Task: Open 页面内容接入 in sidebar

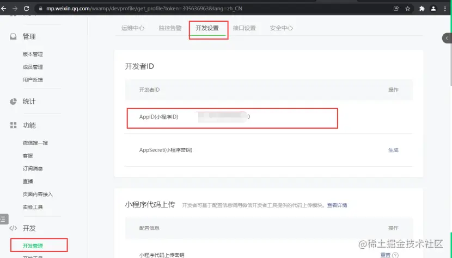Action: tap(38, 194)
